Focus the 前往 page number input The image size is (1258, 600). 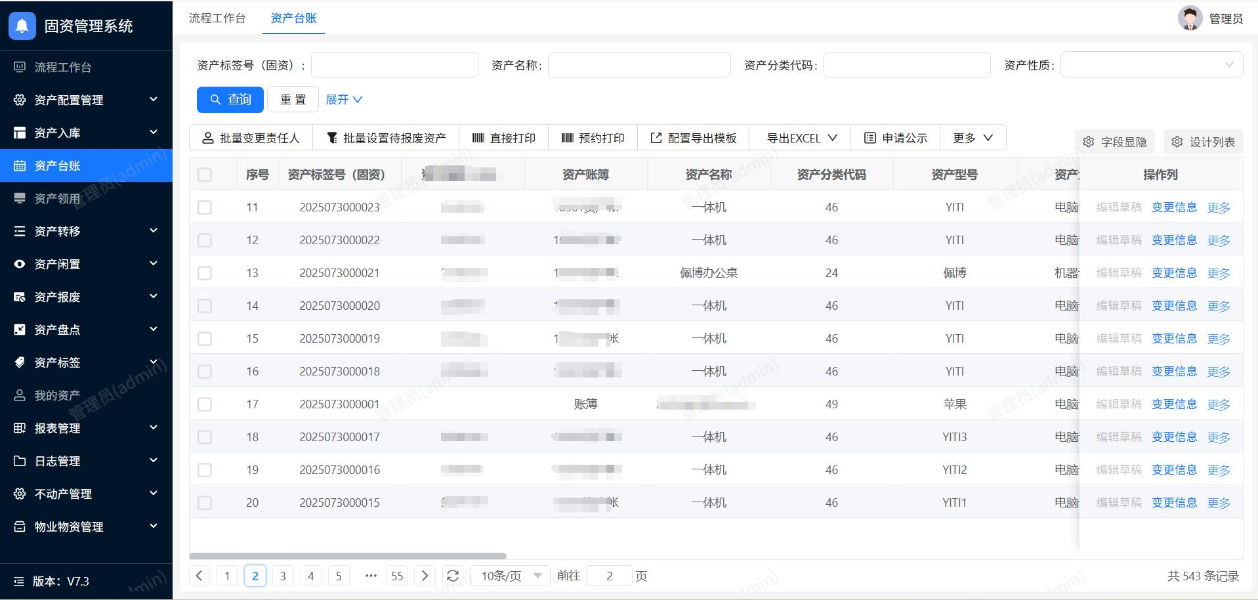pos(610,576)
